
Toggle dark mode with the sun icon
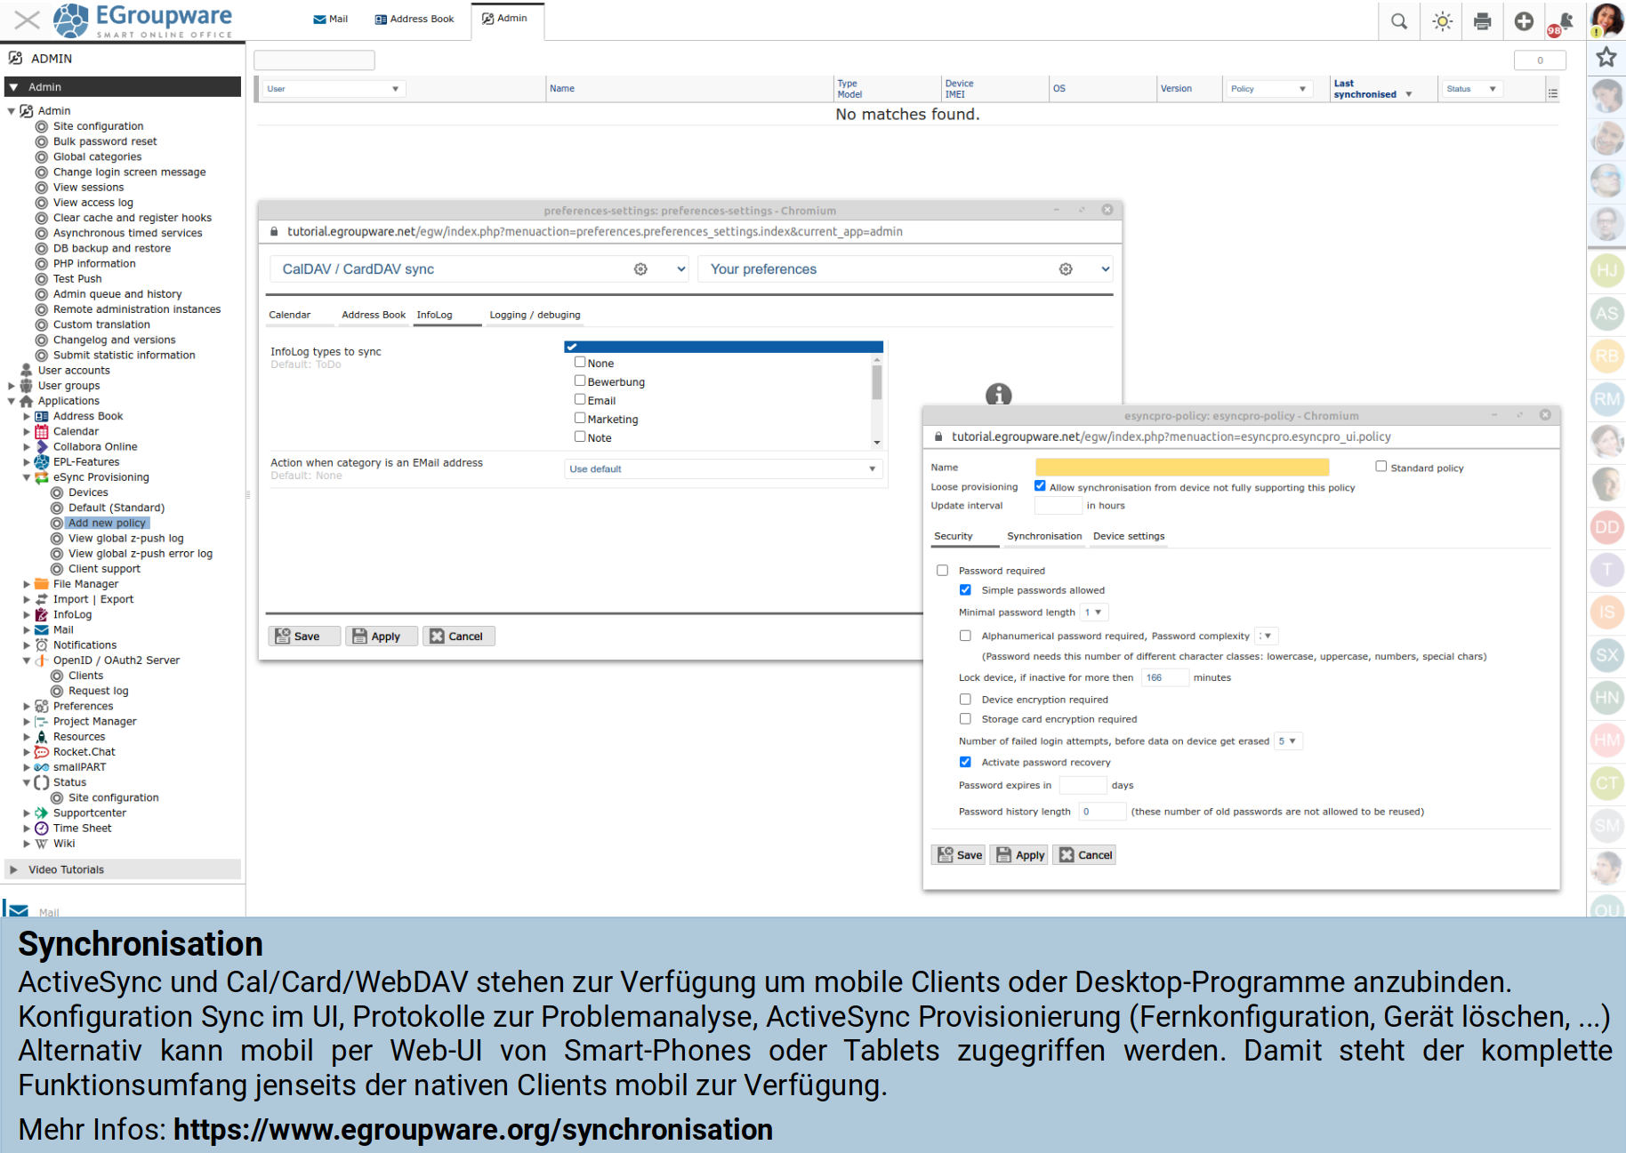coord(1442,21)
